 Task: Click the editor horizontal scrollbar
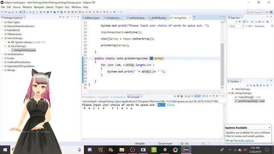click(154, 91)
